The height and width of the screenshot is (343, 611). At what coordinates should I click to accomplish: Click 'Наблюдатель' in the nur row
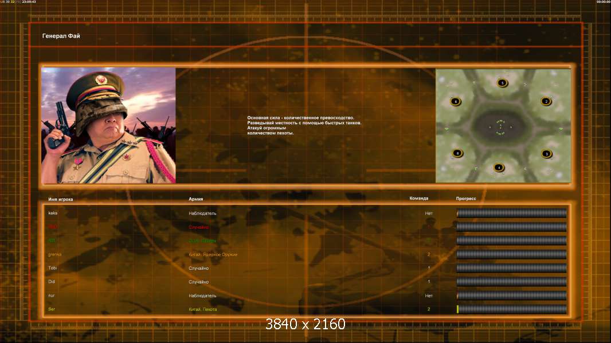click(202, 296)
